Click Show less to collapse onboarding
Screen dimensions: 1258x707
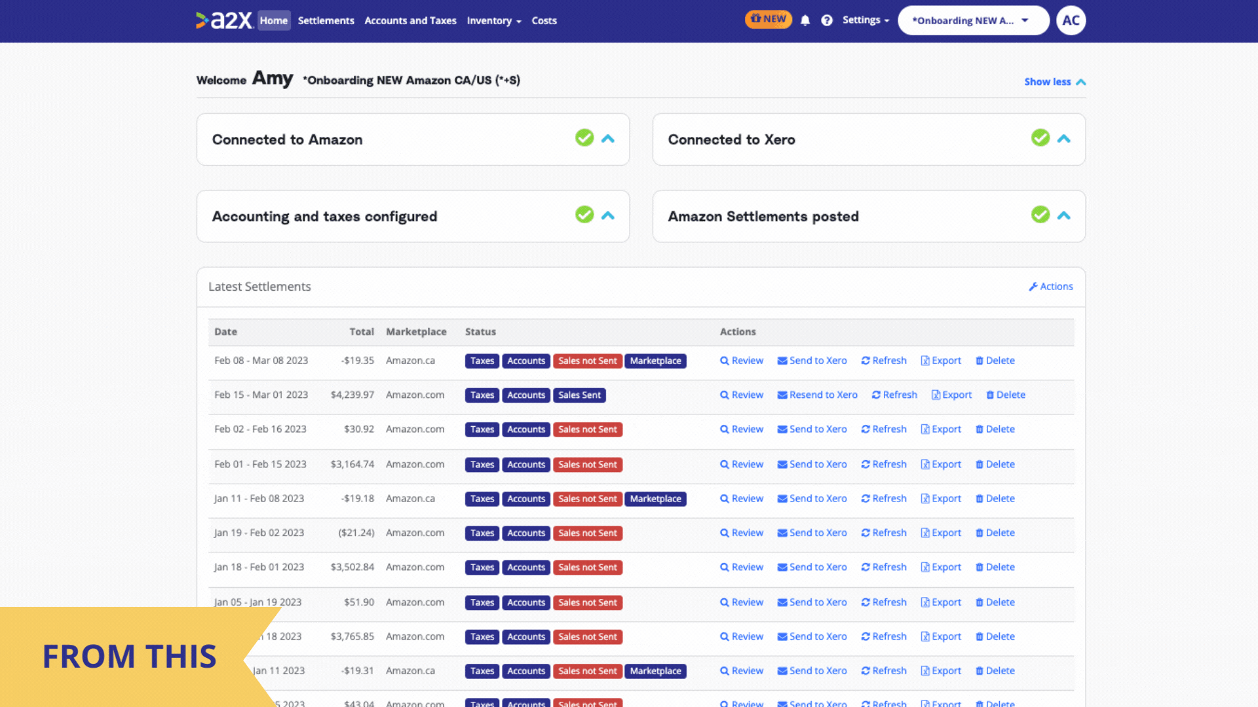[1055, 82]
